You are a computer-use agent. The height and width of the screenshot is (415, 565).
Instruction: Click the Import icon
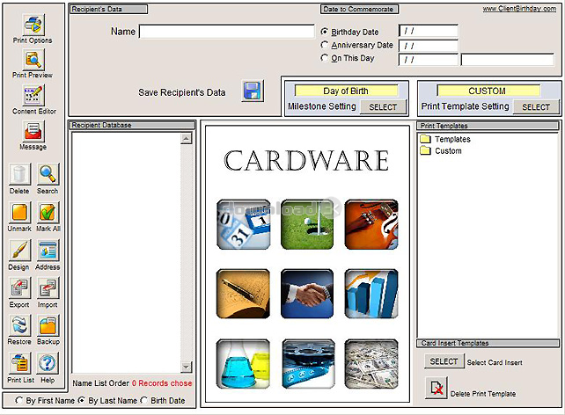(x=48, y=288)
